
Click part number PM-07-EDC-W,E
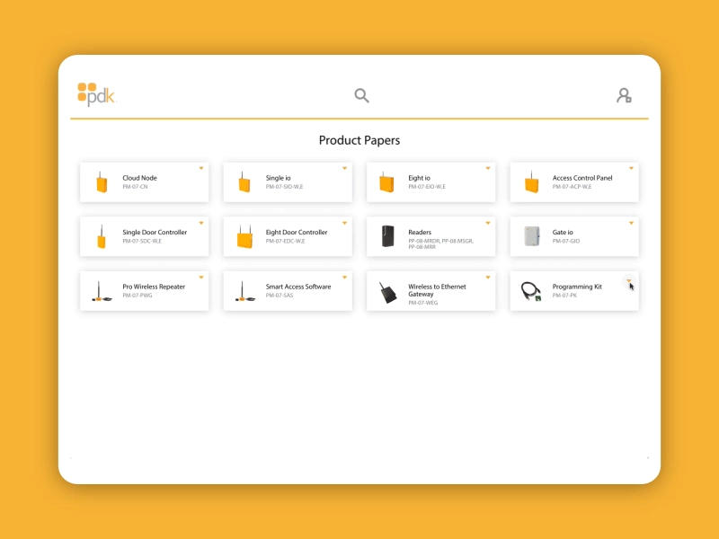coord(285,242)
